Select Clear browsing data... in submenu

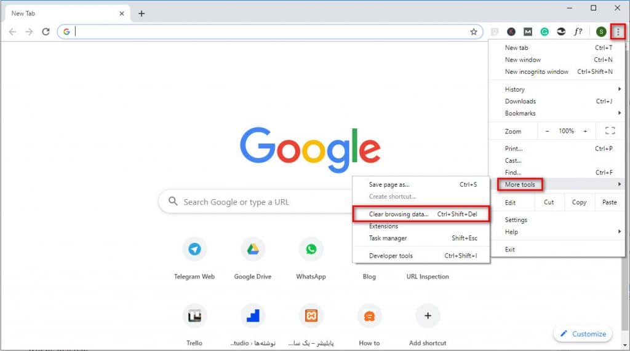coord(421,214)
